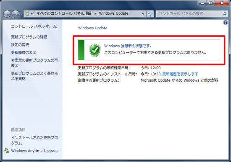Open the blue help question mark icon

pyautogui.click(x=226, y=23)
